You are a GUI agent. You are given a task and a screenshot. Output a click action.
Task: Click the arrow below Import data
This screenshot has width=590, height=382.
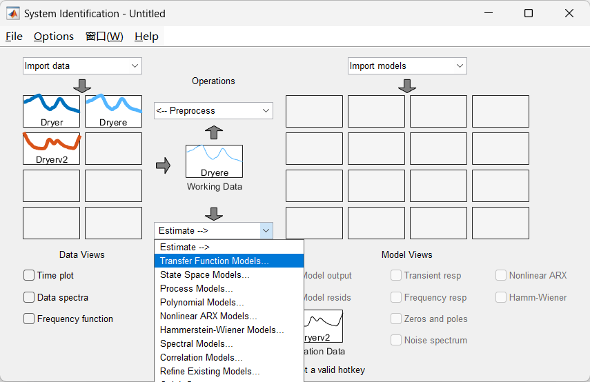(82, 86)
